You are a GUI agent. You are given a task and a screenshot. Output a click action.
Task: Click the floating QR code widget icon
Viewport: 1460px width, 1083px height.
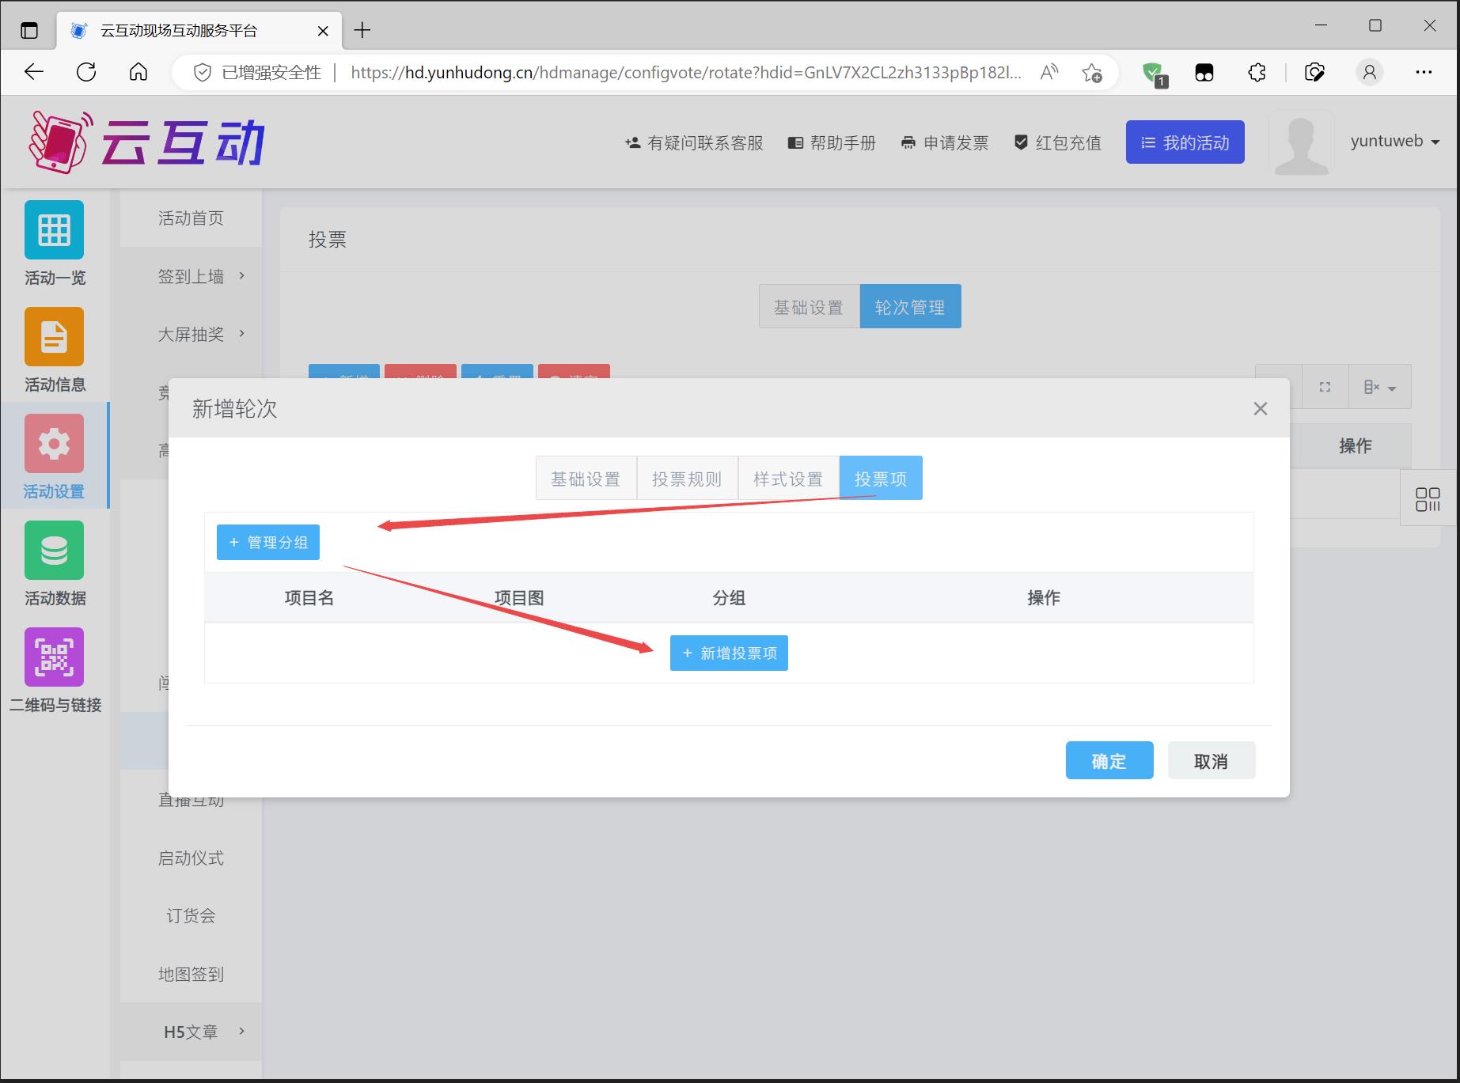tap(1428, 499)
